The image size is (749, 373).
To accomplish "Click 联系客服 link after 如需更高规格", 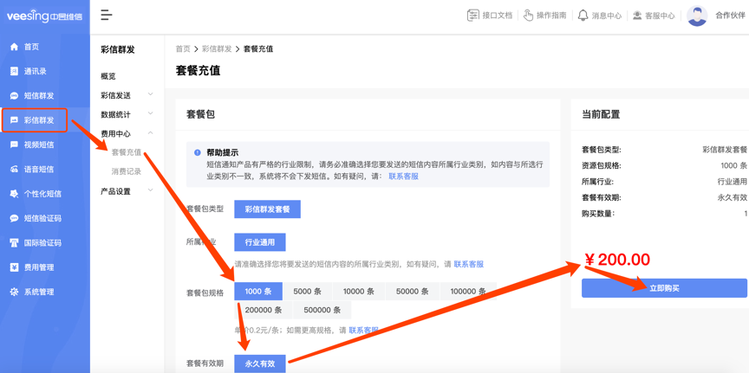I will (x=364, y=330).
